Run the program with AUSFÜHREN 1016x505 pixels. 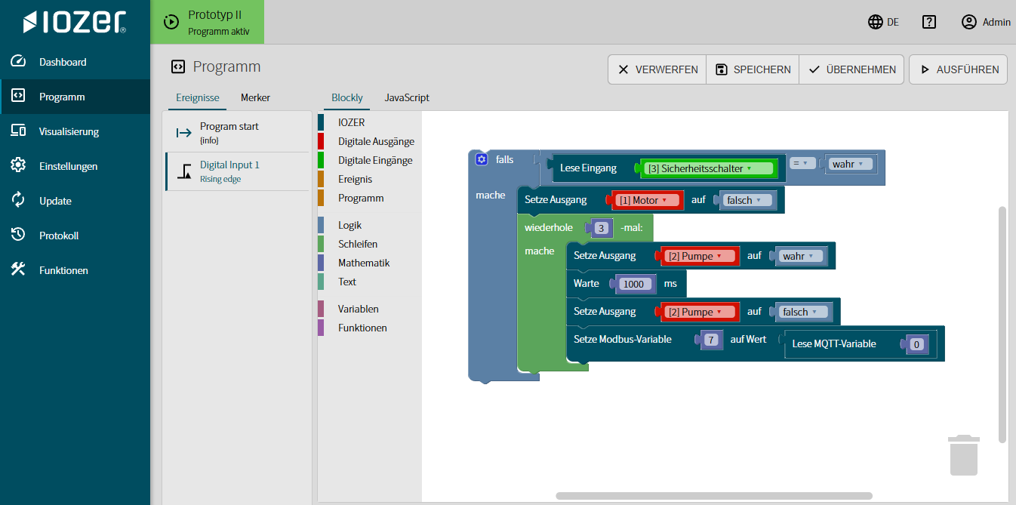pos(958,69)
